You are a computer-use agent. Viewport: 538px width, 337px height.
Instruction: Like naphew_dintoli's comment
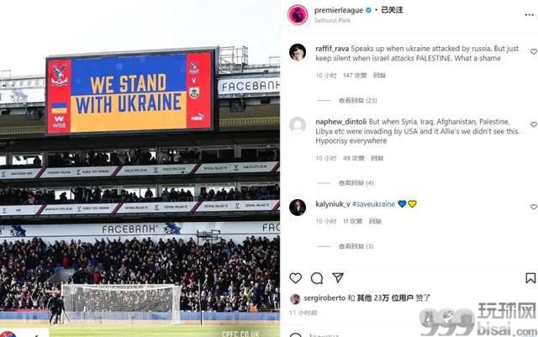click(x=534, y=124)
